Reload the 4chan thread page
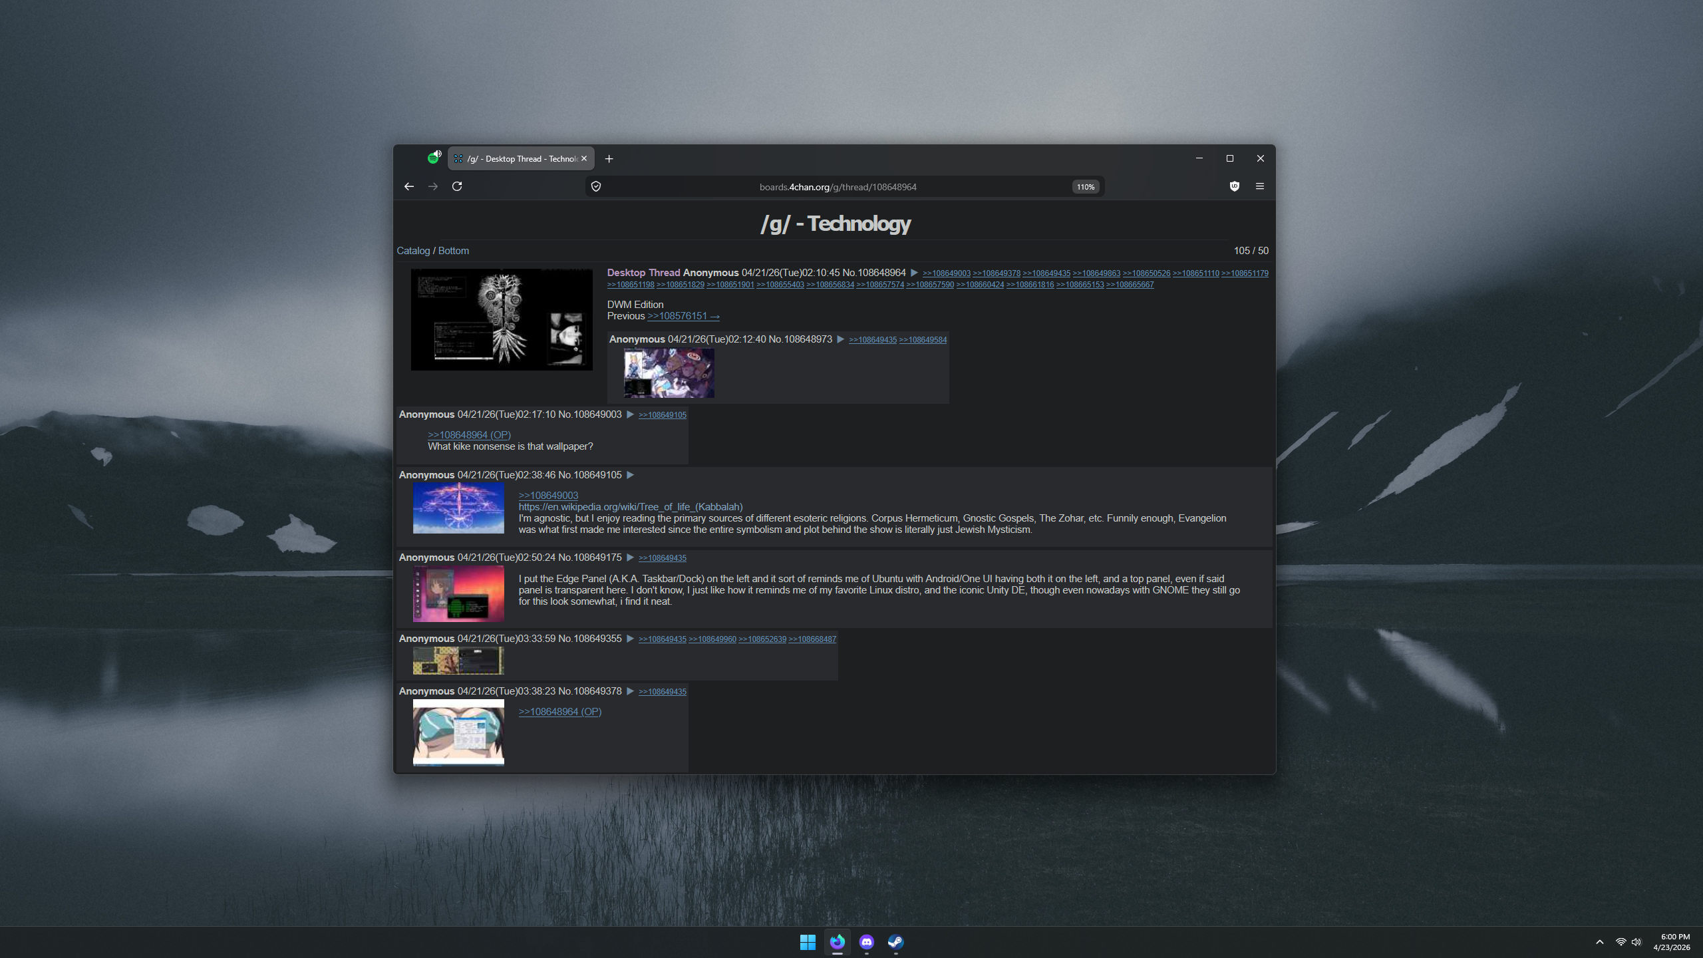This screenshot has width=1703, height=958. 457,187
